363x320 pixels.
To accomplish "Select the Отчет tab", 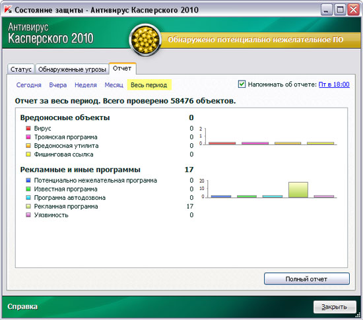I will (x=122, y=69).
